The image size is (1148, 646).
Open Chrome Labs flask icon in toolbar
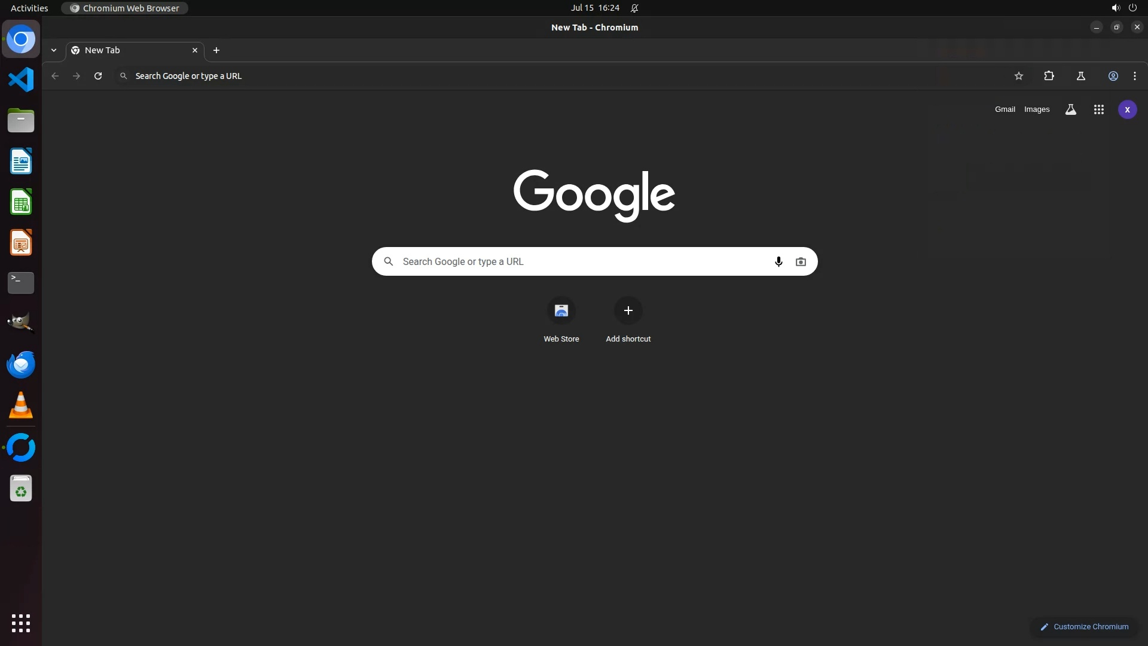click(x=1080, y=76)
